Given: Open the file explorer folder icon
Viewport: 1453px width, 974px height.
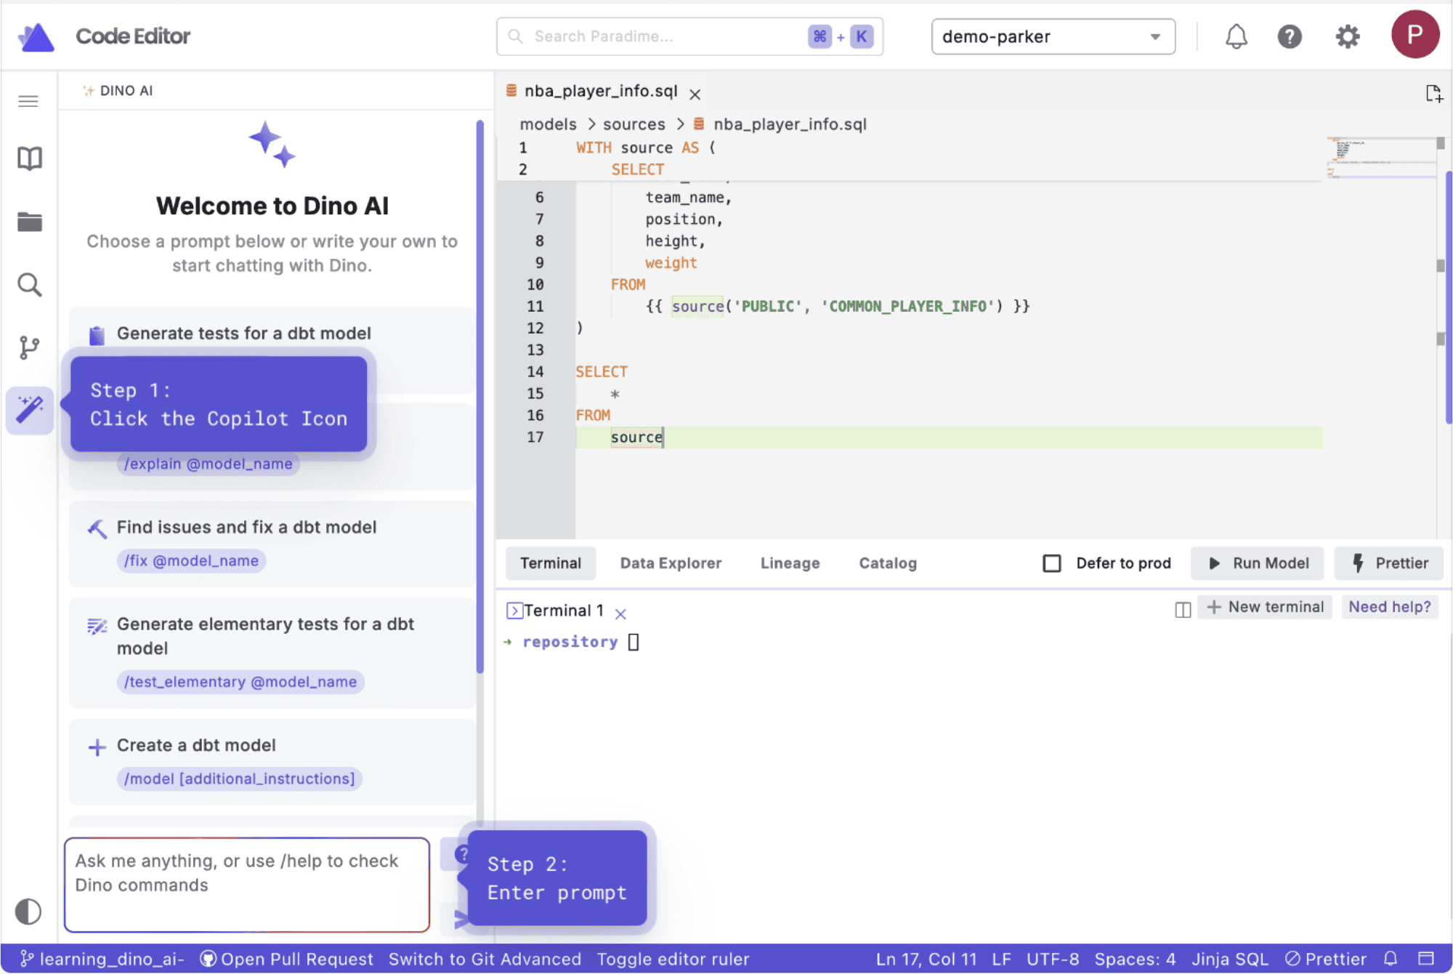Looking at the screenshot, I should tap(30, 222).
